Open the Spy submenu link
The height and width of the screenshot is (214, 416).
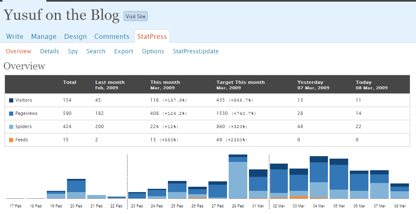coord(73,51)
